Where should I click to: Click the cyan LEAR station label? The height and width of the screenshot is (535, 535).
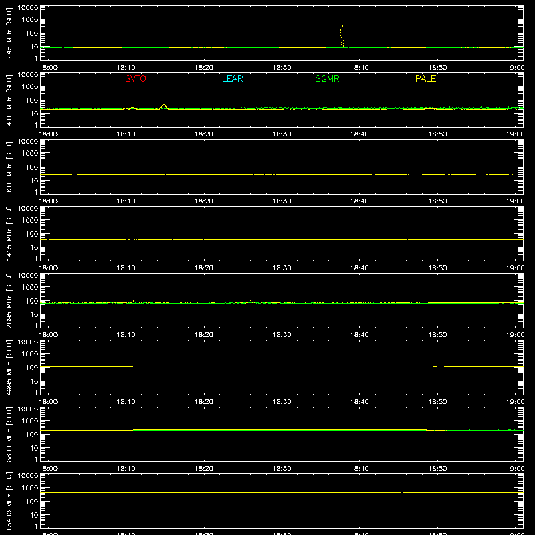[232, 78]
